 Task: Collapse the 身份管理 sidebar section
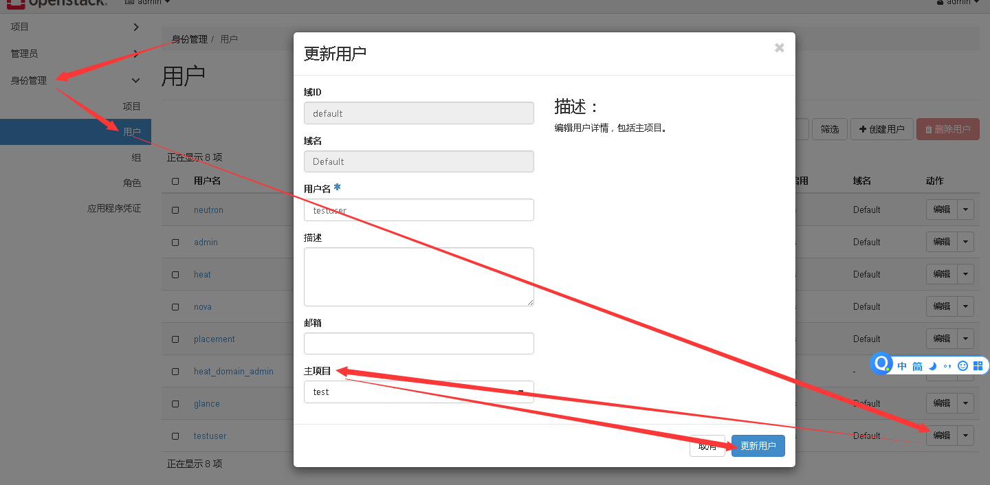pos(76,80)
